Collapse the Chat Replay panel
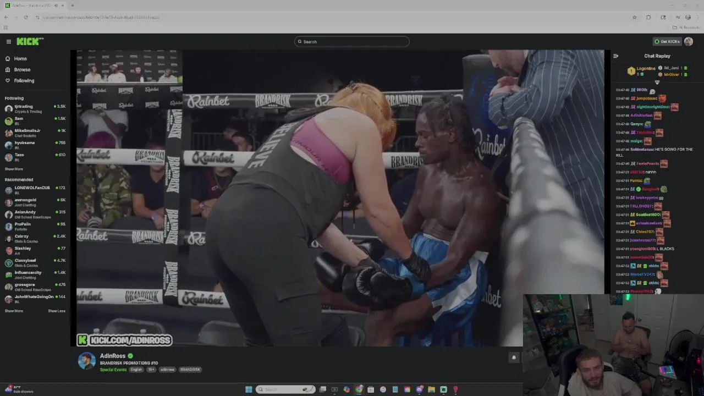The width and height of the screenshot is (704, 396). (615, 56)
